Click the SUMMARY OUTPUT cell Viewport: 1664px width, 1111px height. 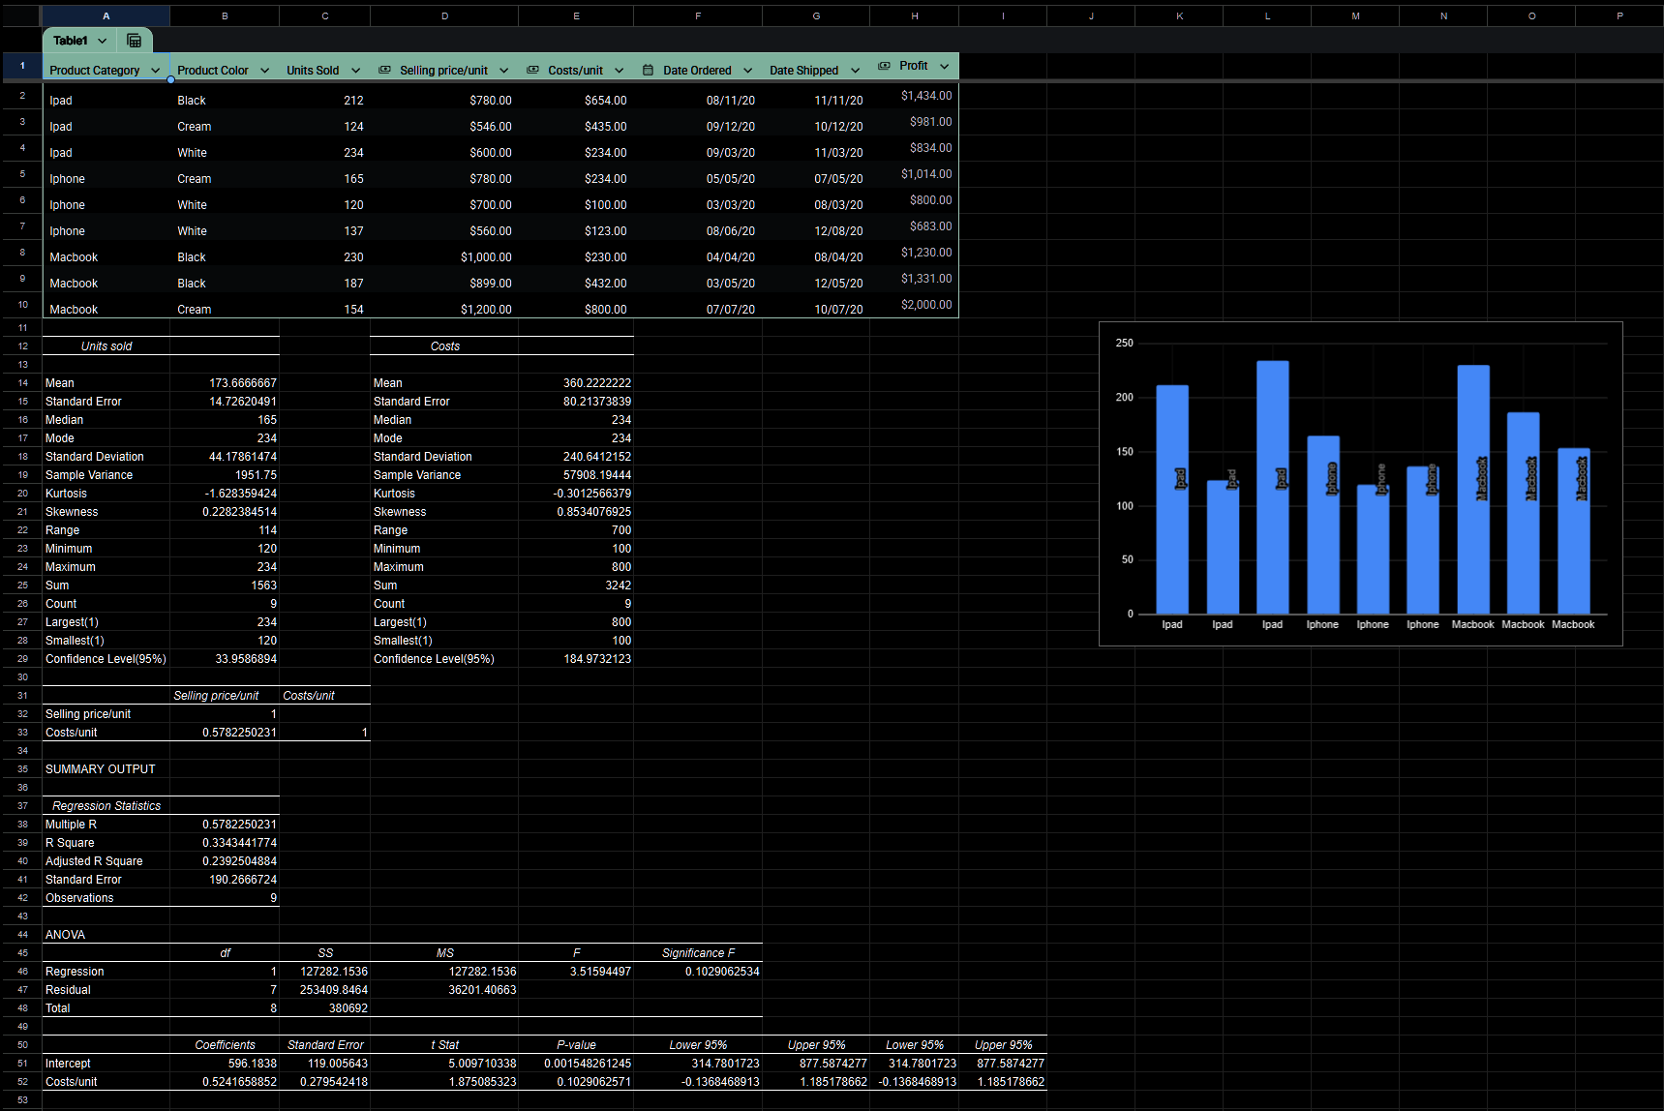tap(101, 769)
